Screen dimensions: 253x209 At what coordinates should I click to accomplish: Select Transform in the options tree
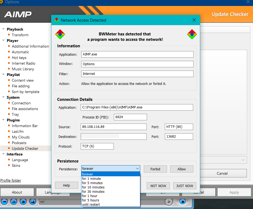[x=20, y=35]
